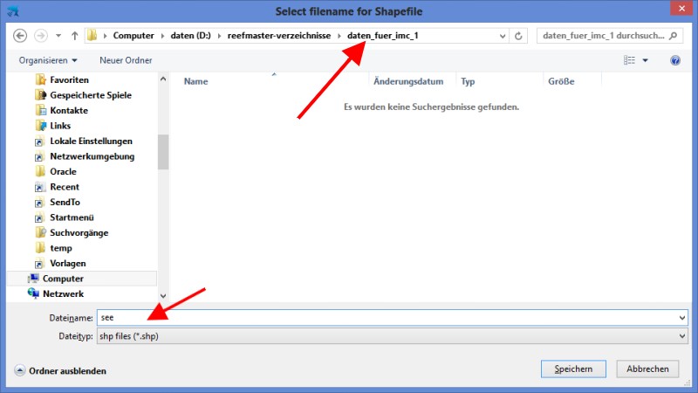The image size is (698, 393).
Task: Collapse folders with Ordner ausblenden
Action: click(x=60, y=370)
